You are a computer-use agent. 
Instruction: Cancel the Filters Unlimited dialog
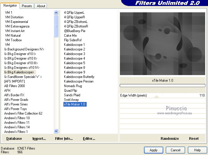175,150
